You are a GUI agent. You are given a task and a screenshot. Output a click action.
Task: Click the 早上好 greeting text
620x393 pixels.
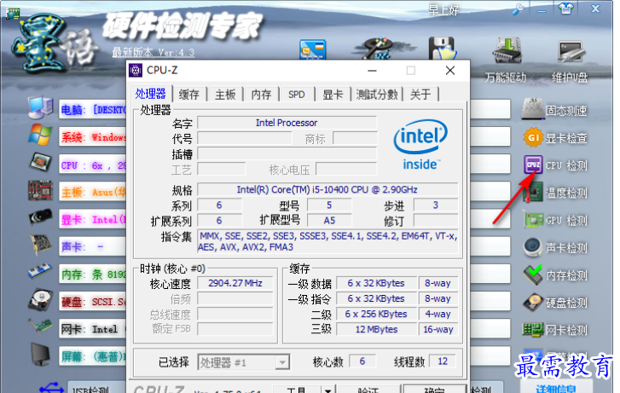point(444,10)
